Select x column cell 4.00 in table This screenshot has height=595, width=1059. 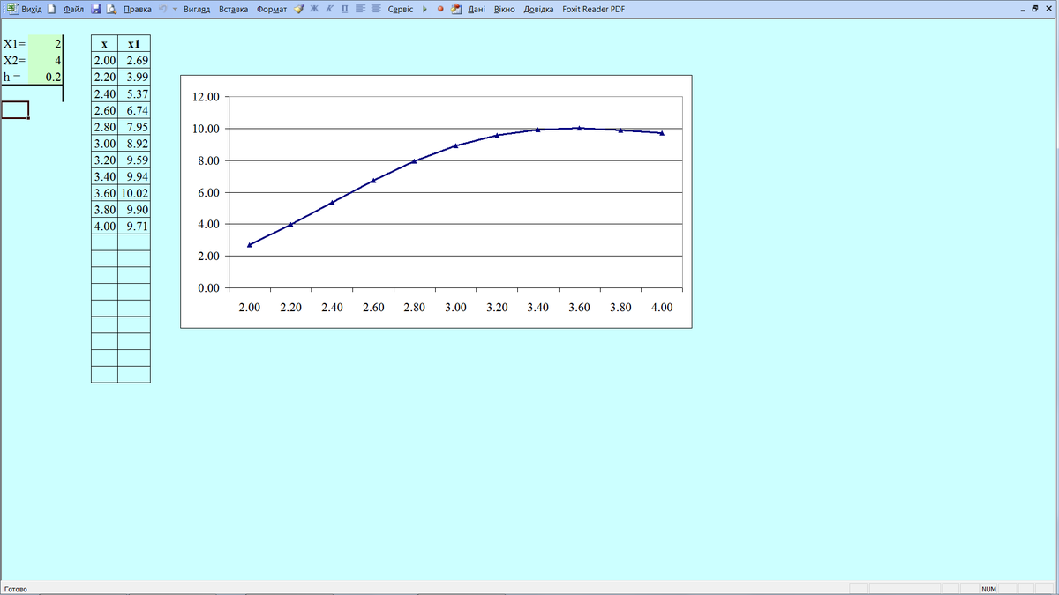pyautogui.click(x=104, y=226)
